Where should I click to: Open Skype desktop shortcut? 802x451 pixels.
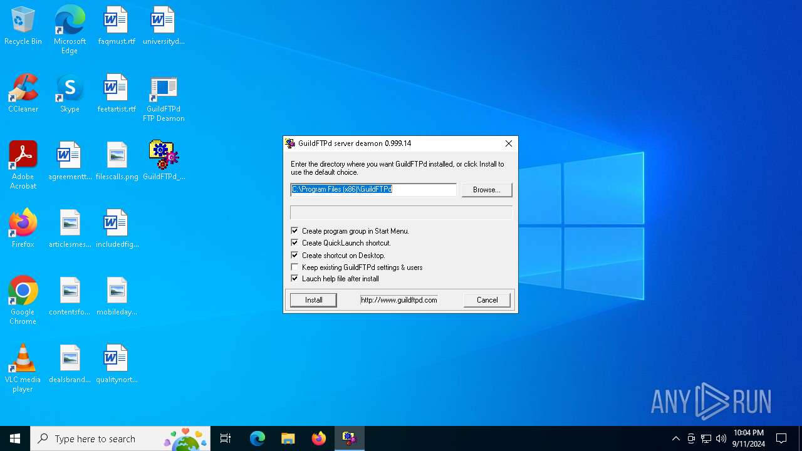click(70, 94)
